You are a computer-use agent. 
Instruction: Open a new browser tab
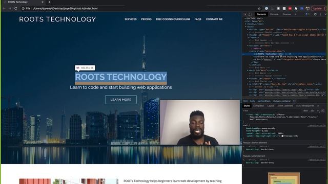click(49, 2)
